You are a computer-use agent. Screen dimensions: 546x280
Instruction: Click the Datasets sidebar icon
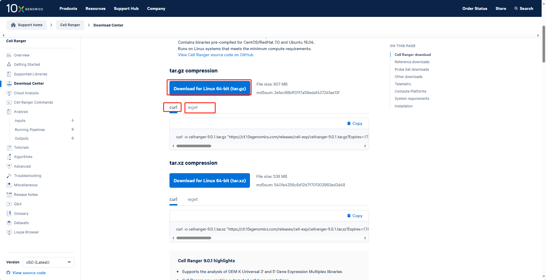(9, 223)
